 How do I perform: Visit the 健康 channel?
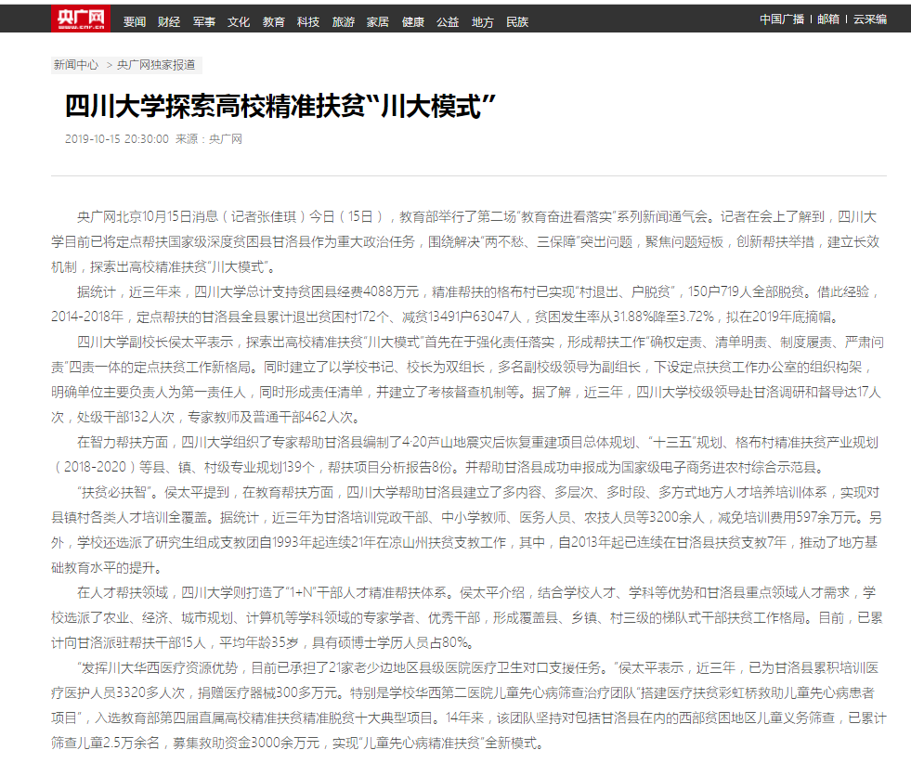pos(413,22)
